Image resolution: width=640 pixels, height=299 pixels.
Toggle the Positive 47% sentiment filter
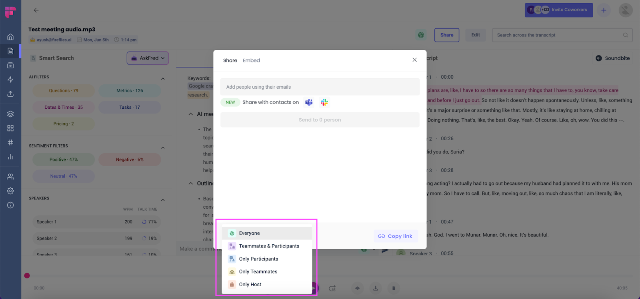[x=64, y=159]
